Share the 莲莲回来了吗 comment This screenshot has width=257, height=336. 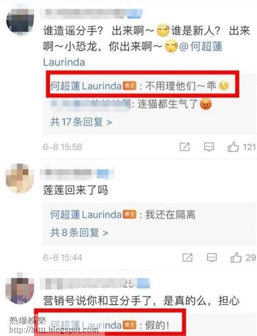click(x=187, y=257)
